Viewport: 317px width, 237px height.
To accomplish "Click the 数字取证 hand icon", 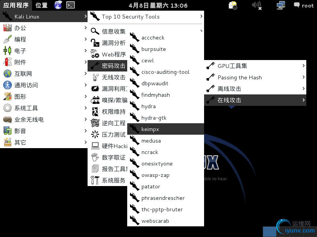I will [x=95, y=157].
